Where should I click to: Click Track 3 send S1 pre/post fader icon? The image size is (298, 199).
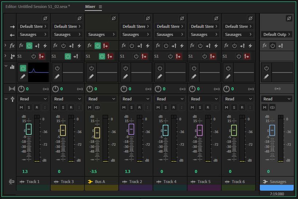(x=76, y=56)
